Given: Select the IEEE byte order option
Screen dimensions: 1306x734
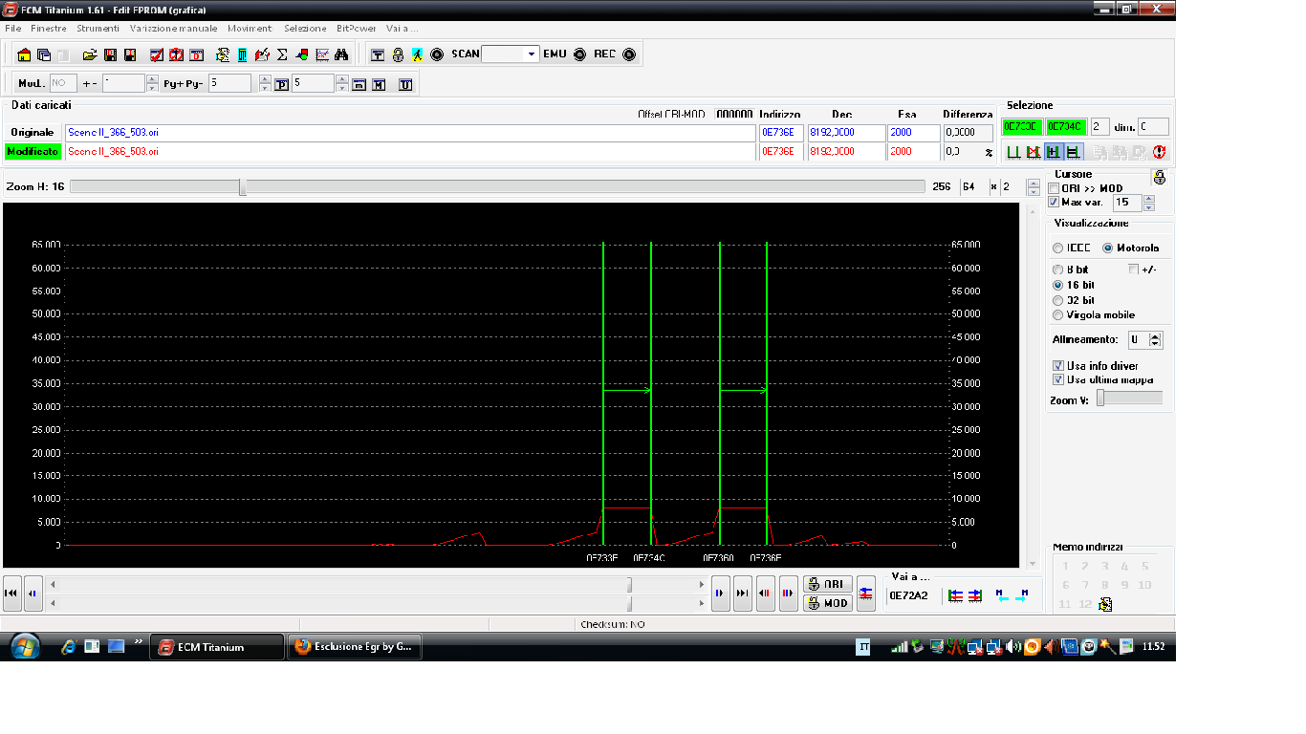Looking at the screenshot, I should click(1057, 248).
